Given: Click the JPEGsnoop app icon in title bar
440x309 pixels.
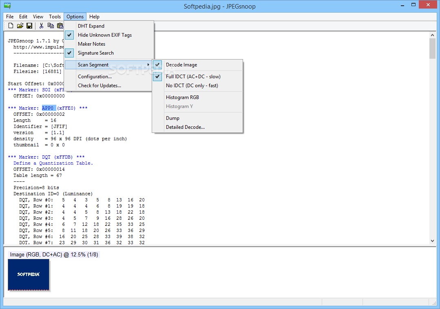Looking at the screenshot, I should (7, 6).
